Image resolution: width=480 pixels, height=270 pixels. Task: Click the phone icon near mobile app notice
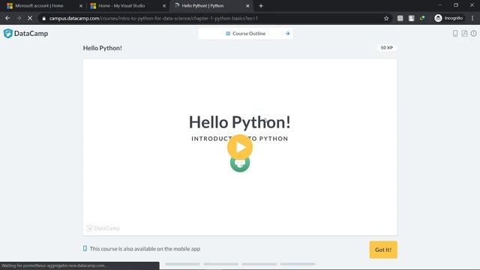(x=85, y=248)
